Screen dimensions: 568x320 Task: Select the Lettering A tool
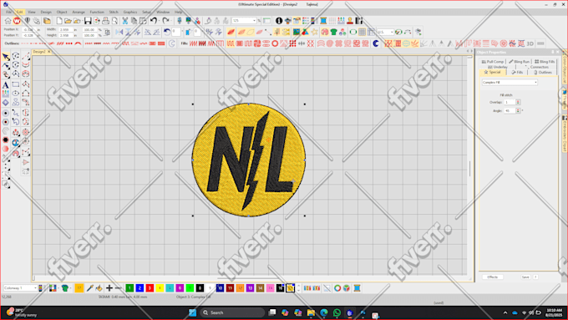tap(6, 85)
